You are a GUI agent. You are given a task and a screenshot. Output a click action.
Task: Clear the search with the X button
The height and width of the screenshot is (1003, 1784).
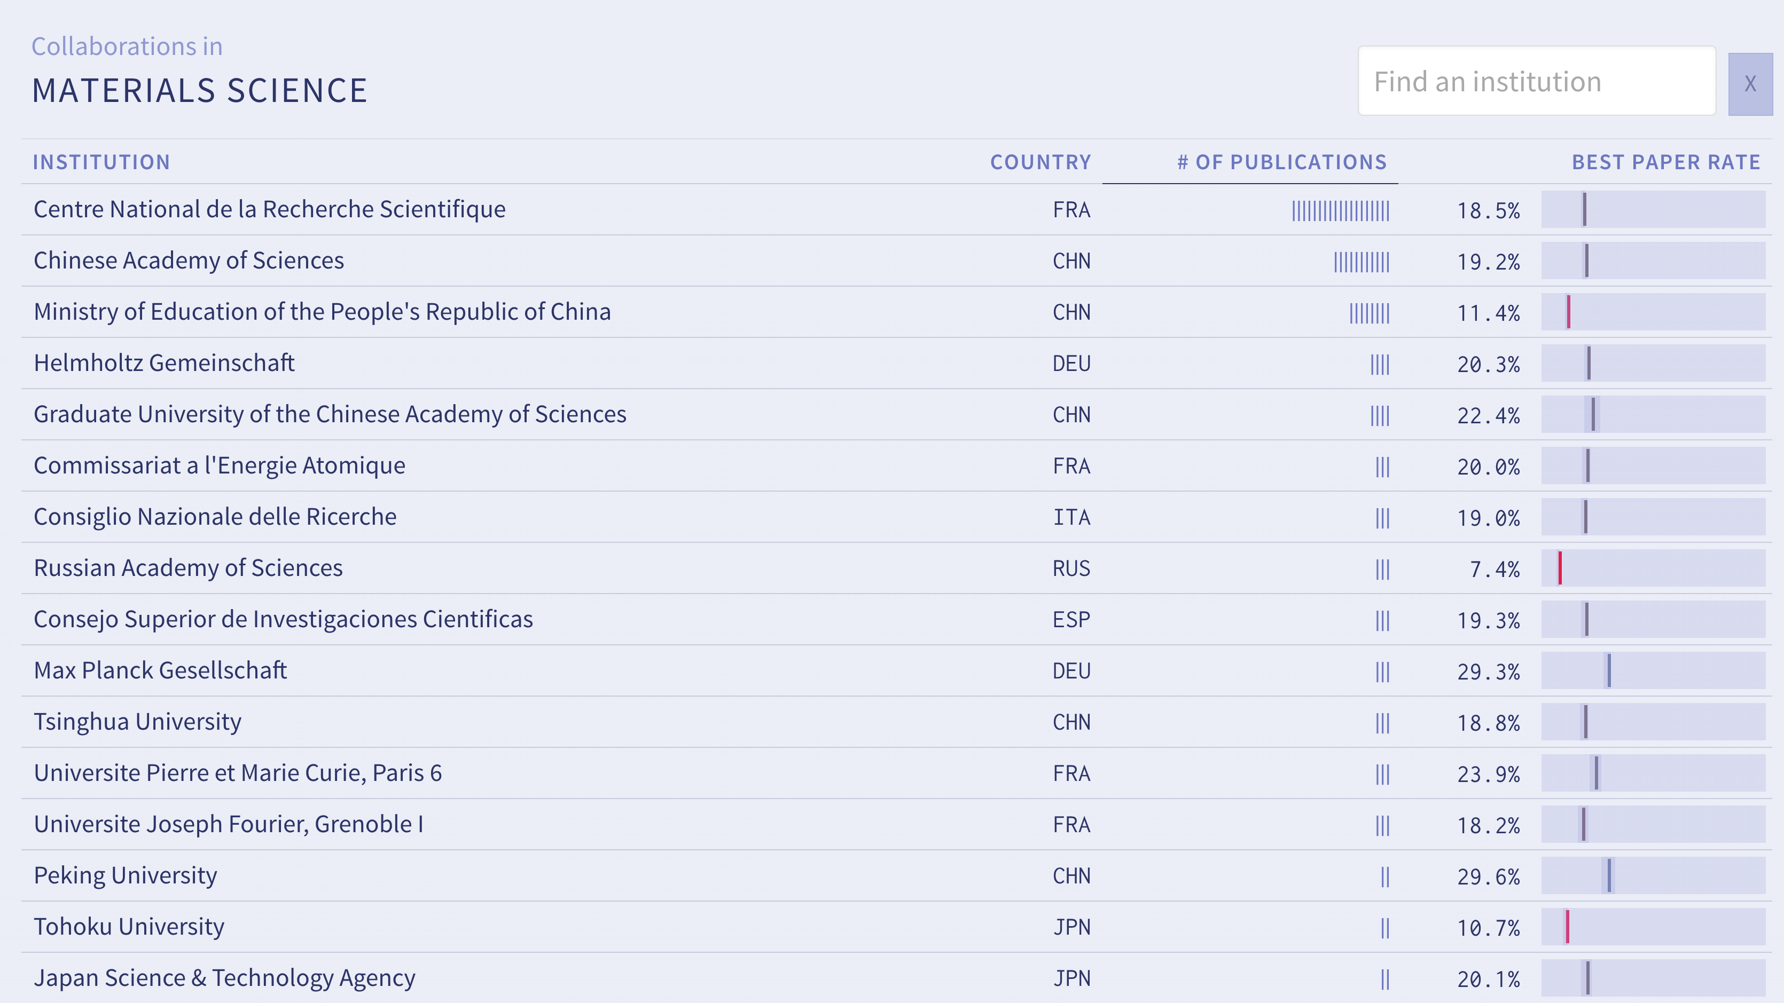(1749, 84)
